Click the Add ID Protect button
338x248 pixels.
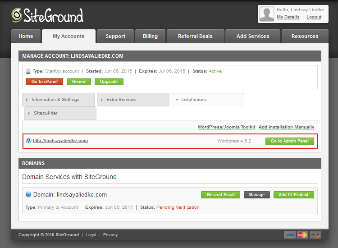click(293, 195)
